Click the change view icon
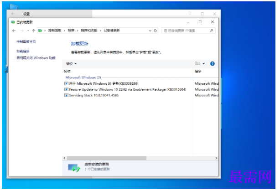The height and width of the screenshot is (191, 280). click(x=197, y=63)
